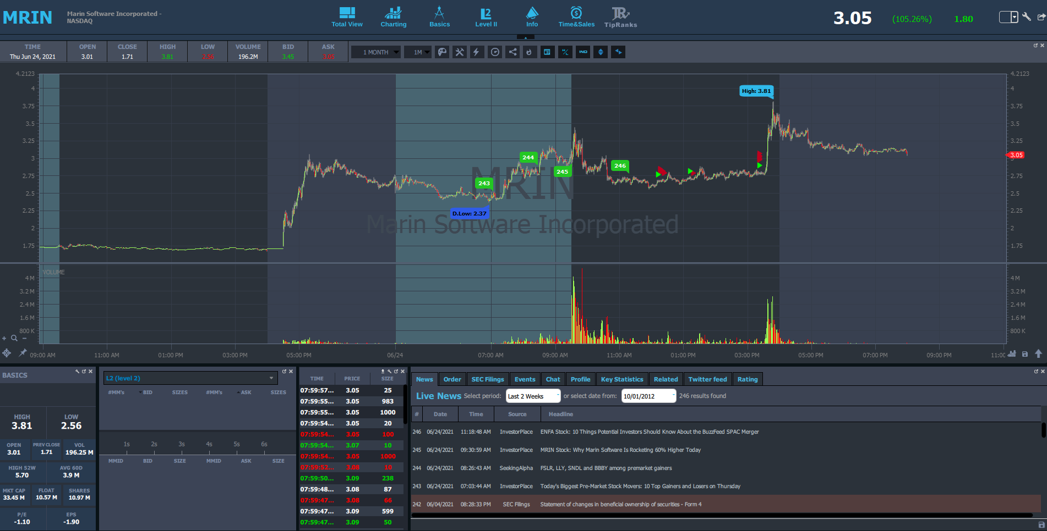Open the Key Statistics tab
The height and width of the screenshot is (531, 1047).
point(622,379)
